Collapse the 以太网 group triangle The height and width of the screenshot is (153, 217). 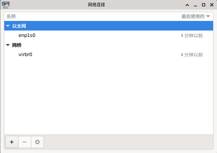point(8,26)
